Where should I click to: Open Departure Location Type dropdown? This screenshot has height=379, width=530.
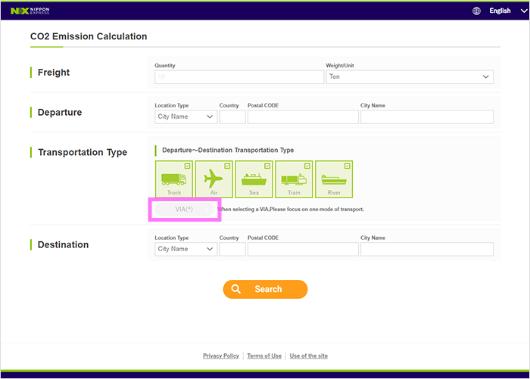[x=185, y=117]
